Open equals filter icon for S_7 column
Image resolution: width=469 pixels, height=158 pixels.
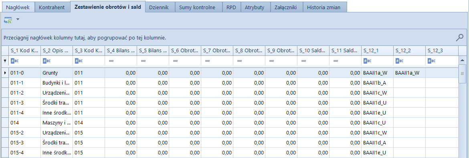207,61
